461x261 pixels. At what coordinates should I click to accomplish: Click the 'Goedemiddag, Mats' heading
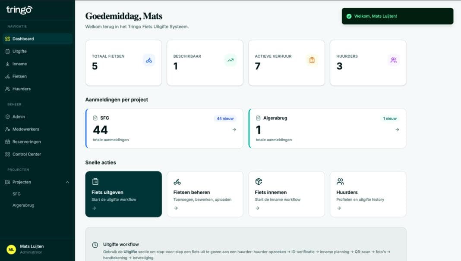coord(124,16)
